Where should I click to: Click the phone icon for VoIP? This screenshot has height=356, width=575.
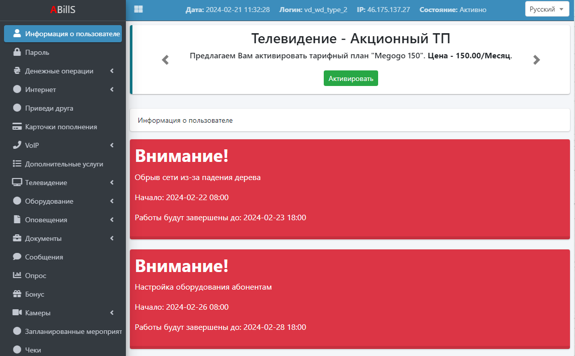pyautogui.click(x=17, y=145)
